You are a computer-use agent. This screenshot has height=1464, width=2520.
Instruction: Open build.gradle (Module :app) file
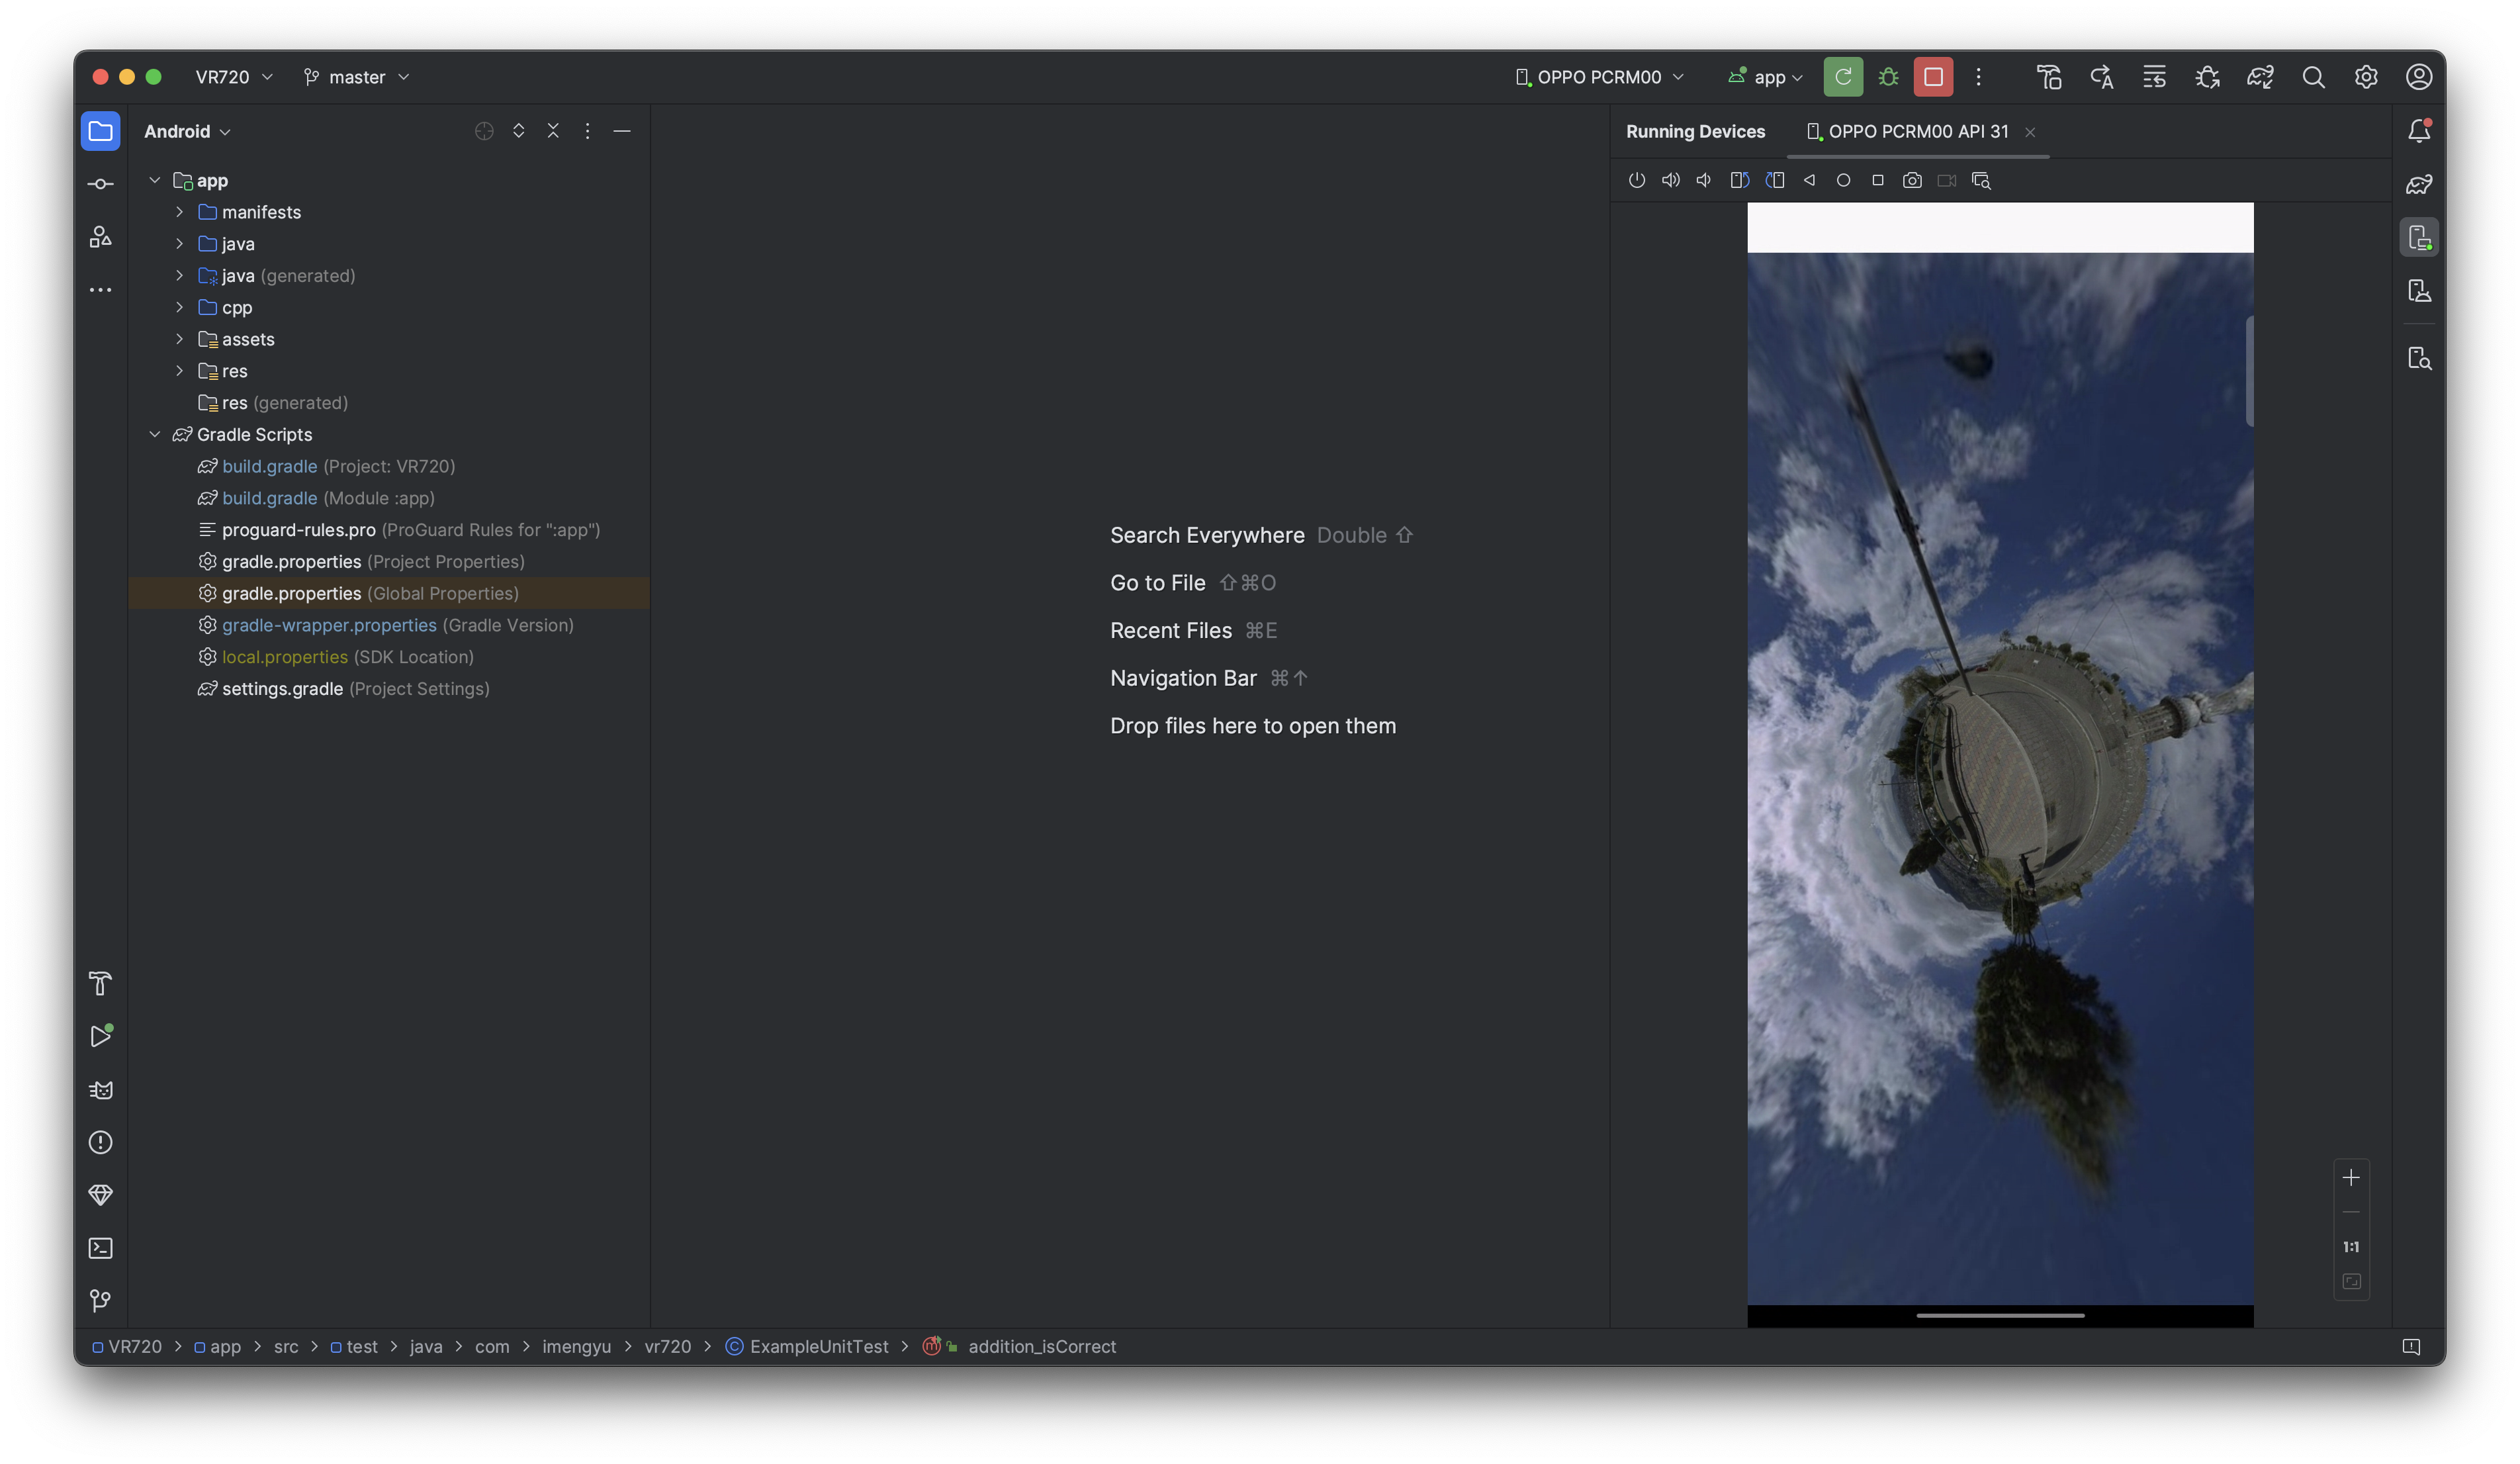coord(269,498)
